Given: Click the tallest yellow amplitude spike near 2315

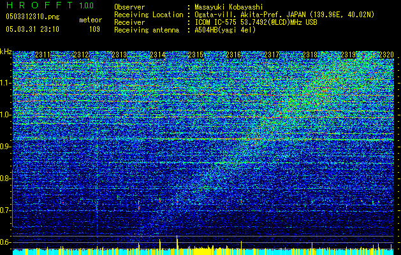Looking at the screenshot, I should tap(177, 245).
